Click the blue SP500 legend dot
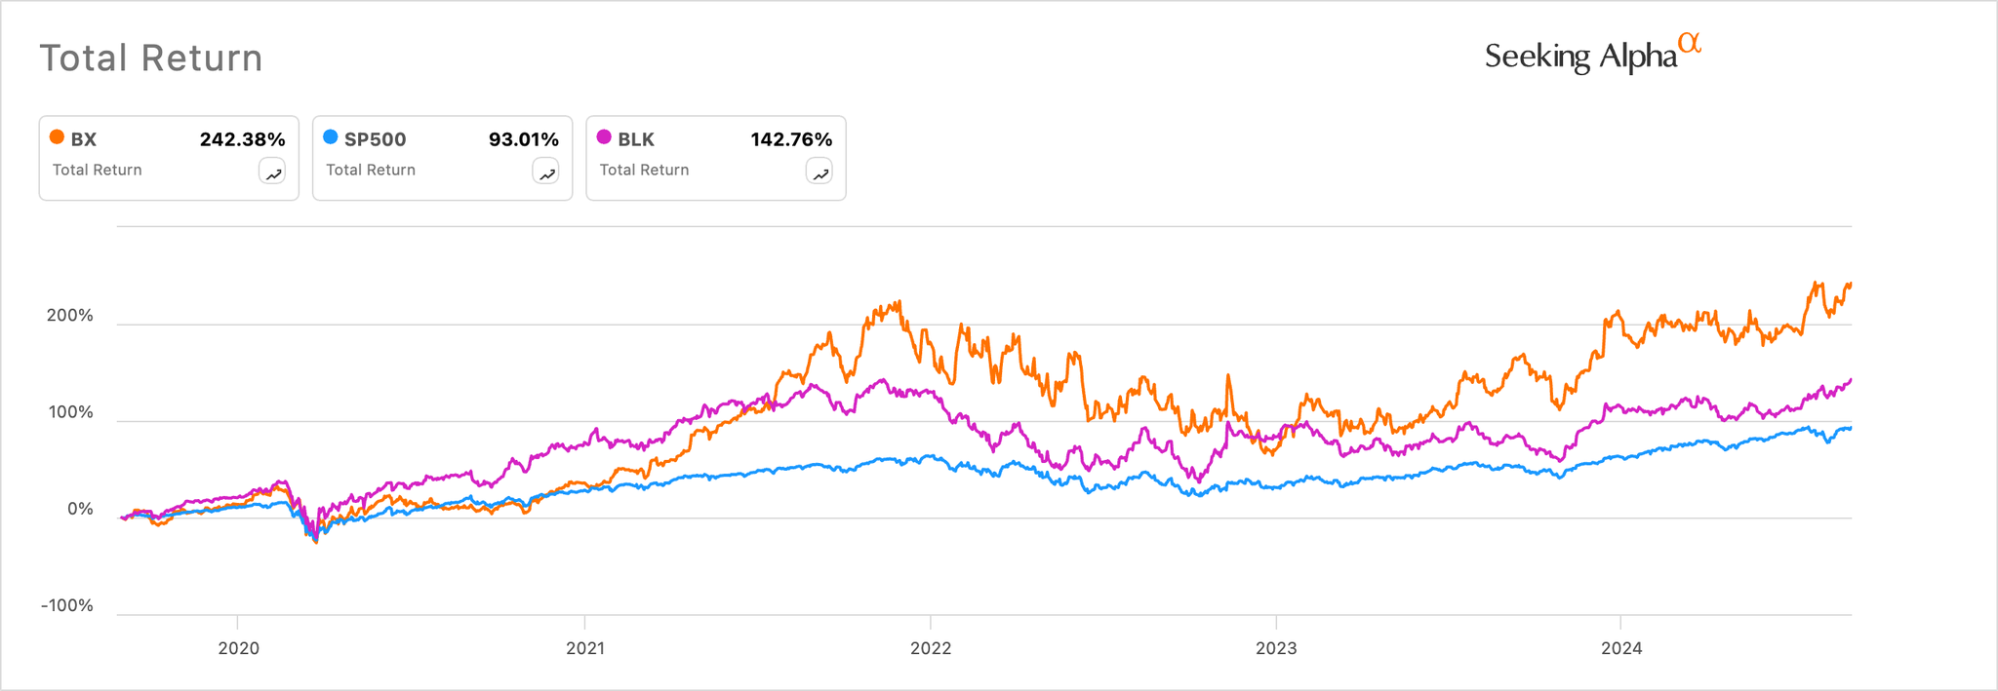This screenshot has width=1998, height=691. click(x=331, y=137)
